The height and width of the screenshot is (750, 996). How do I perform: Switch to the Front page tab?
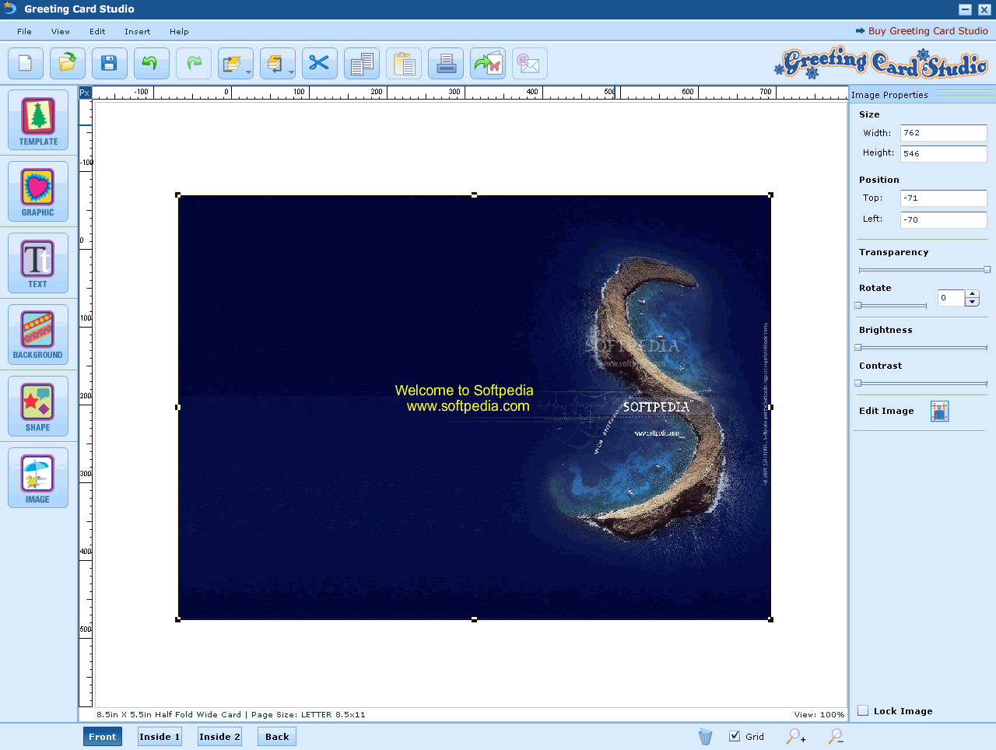pyautogui.click(x=103, y=737)
